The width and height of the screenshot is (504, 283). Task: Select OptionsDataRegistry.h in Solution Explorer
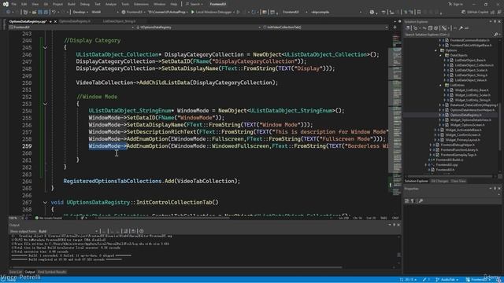pyautogui.click(x=465, y=115)
